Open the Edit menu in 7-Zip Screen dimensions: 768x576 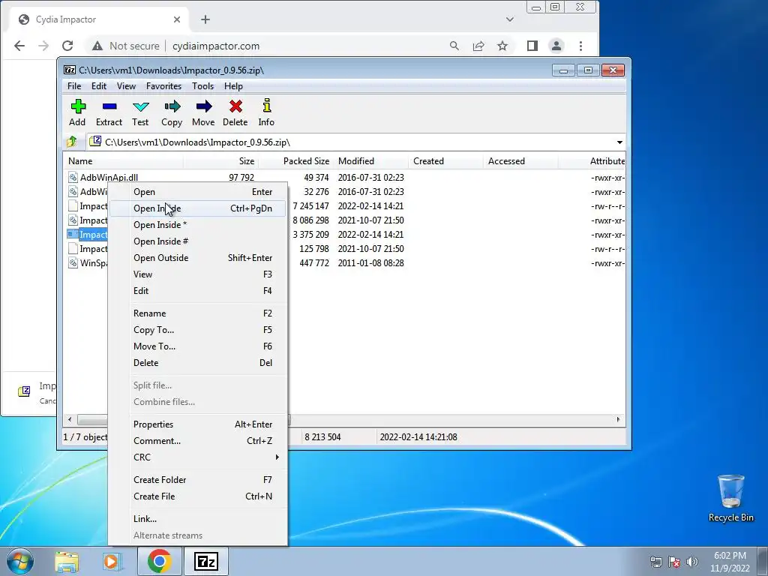click(x=99, y=86)
